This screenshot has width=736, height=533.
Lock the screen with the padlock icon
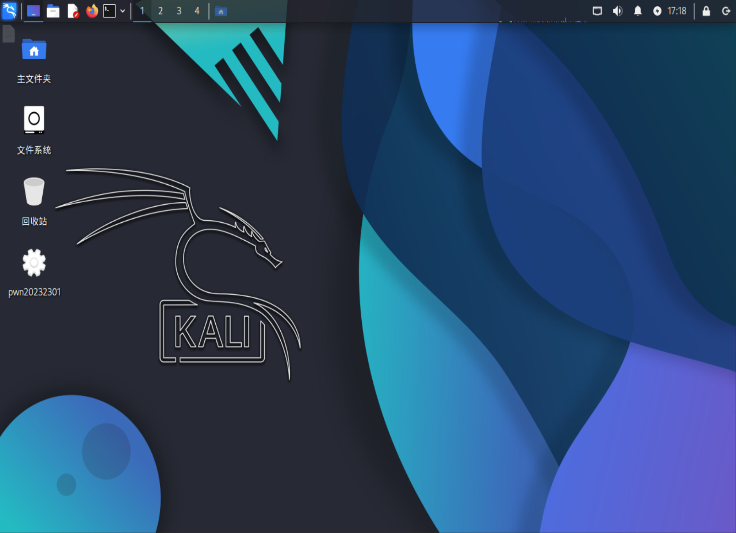[706, 11]
